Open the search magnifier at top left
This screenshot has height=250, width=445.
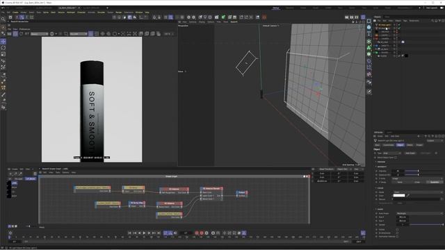(x=3, y=19)
